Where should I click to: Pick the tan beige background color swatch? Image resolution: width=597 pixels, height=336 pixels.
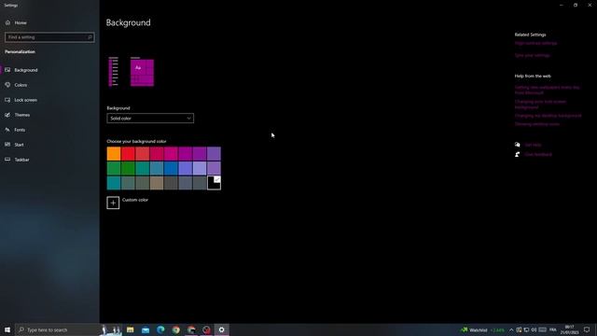[x=157, y=183]
